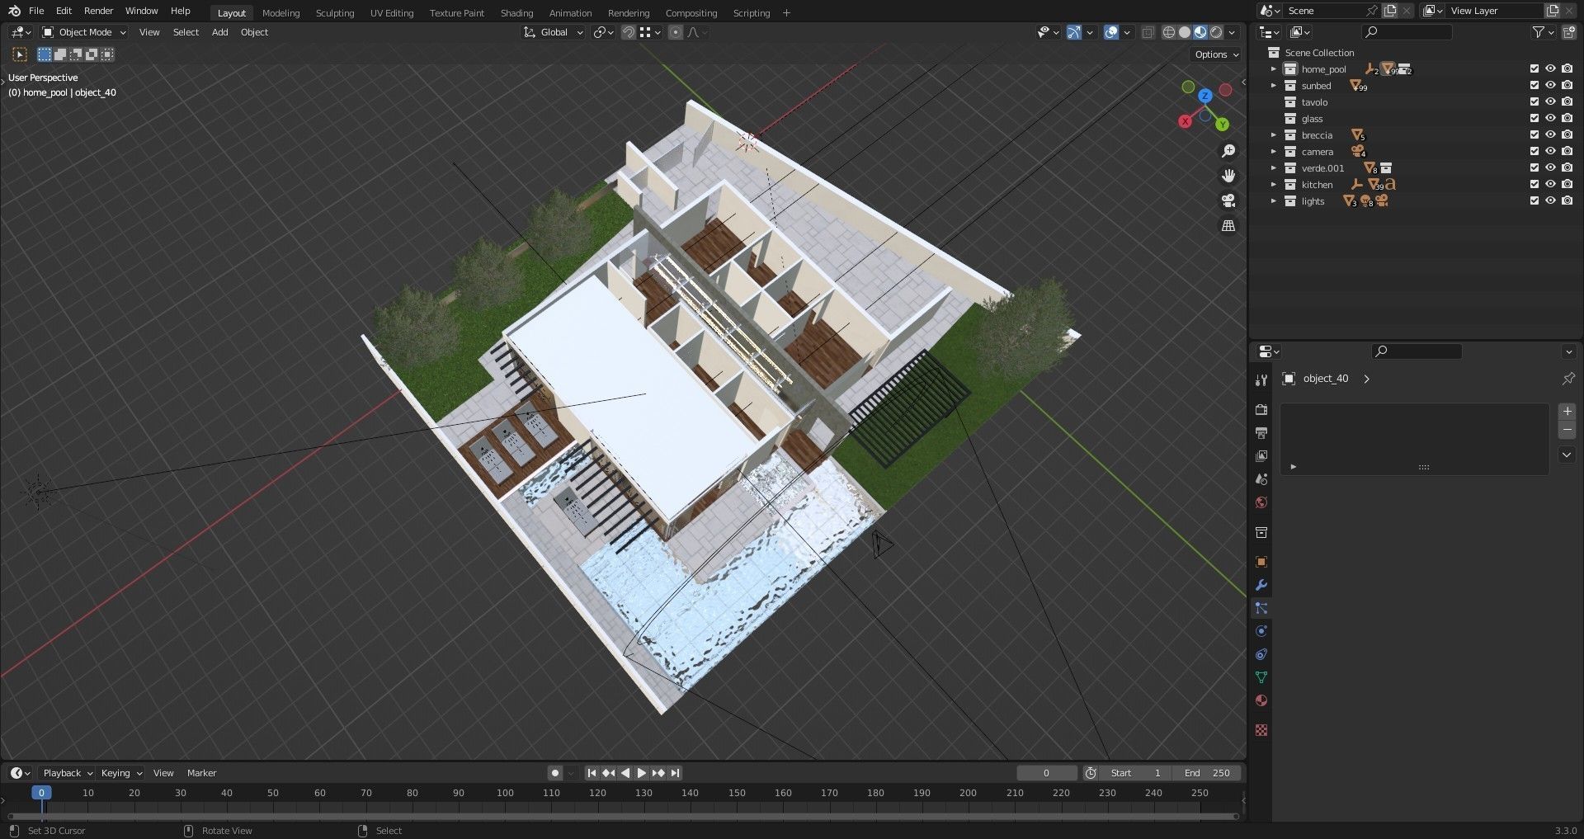1584x839 pixels.
Task: Click the current frame number field
Action: tap(1046, 773)
